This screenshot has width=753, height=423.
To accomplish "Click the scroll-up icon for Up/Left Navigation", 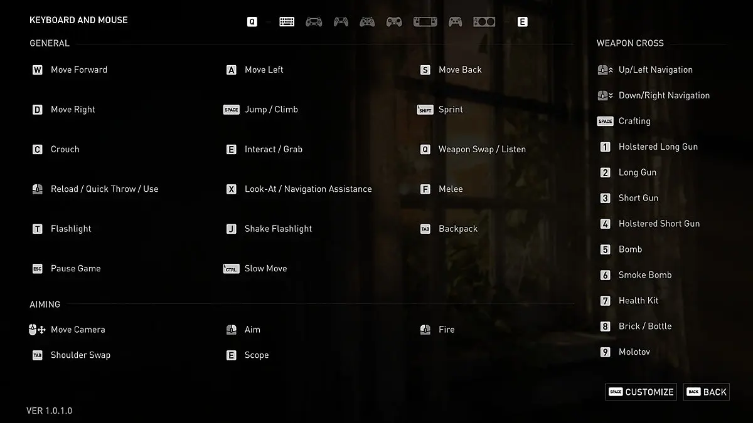I will coord(604,70).
